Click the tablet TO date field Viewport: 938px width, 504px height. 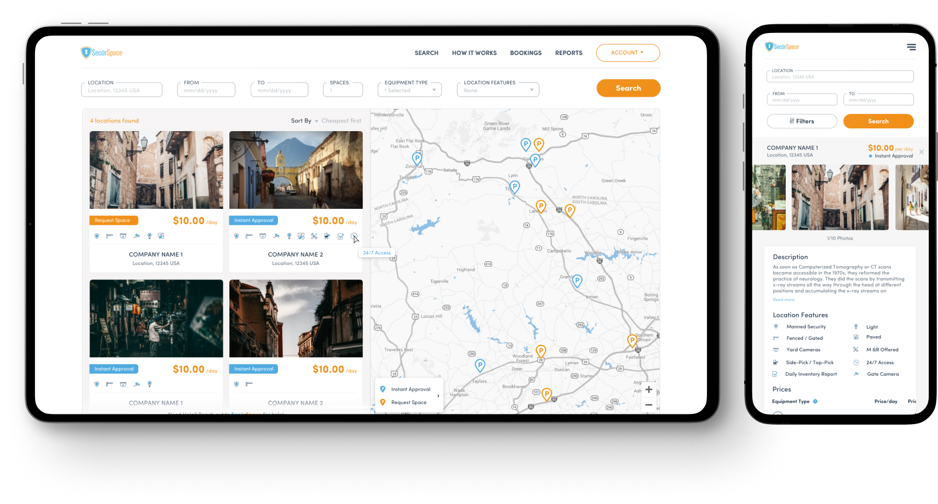pyautogui.click(x=280, y=90)
